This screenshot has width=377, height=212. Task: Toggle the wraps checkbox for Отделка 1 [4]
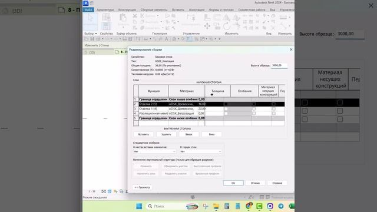tap(226, 108)
